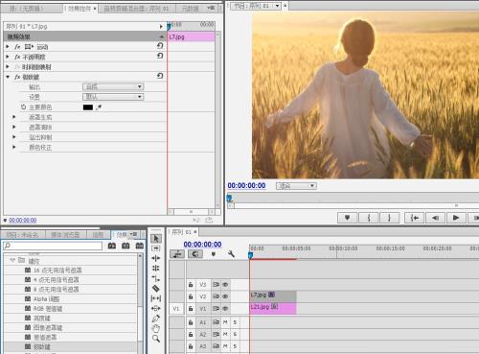Image resolution: width=479 pixels, height=354 pixels.
Task: Reset the Opacity effect parameters
Action: (x=160, y=56)
